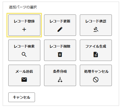Select the レコード登録 part label
This screenshot has width=122, height=109.
point(24,21)
